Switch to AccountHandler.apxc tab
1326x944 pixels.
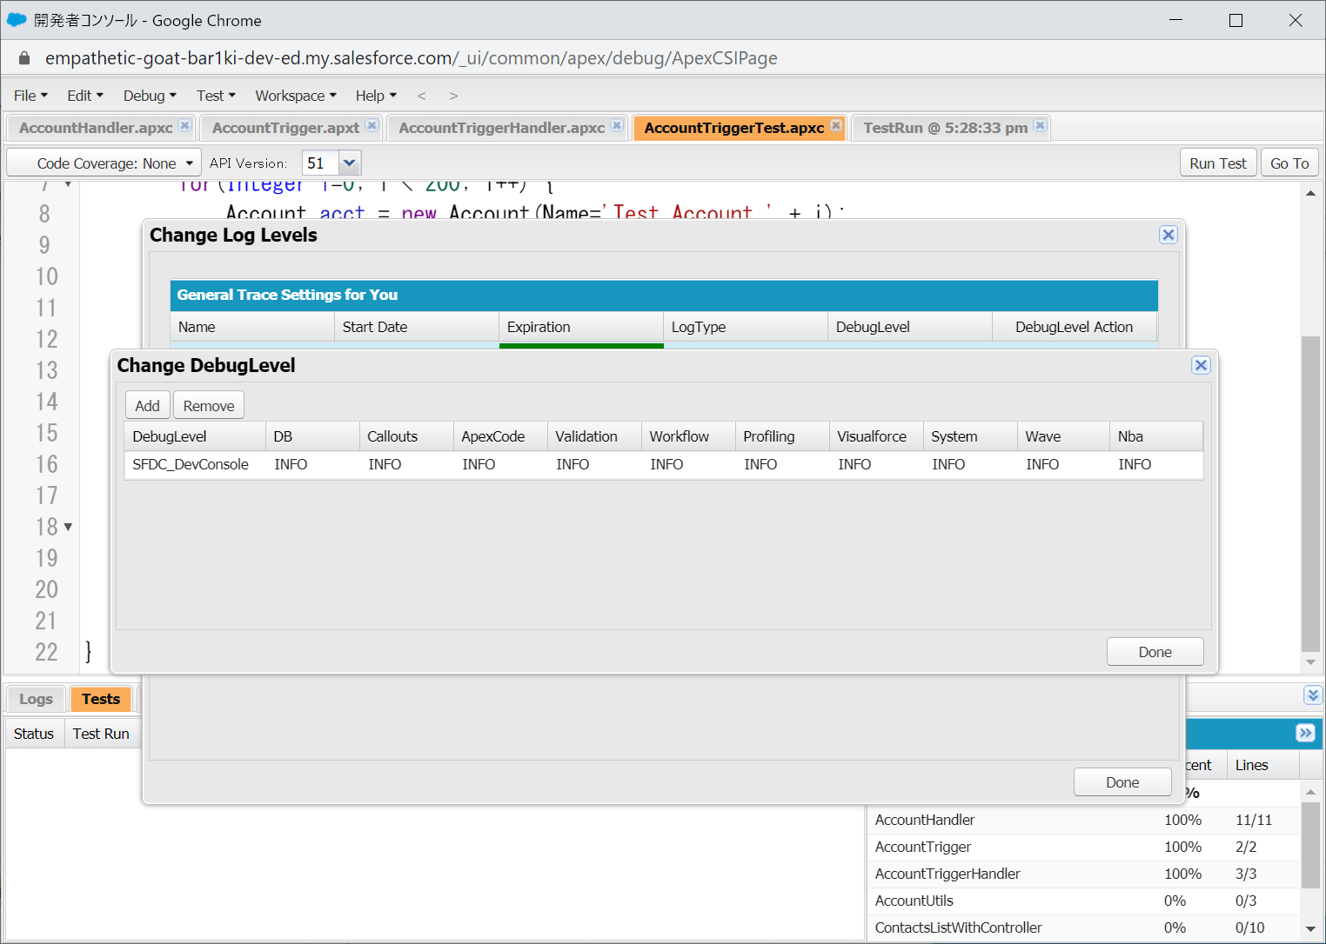pos(96,128)
